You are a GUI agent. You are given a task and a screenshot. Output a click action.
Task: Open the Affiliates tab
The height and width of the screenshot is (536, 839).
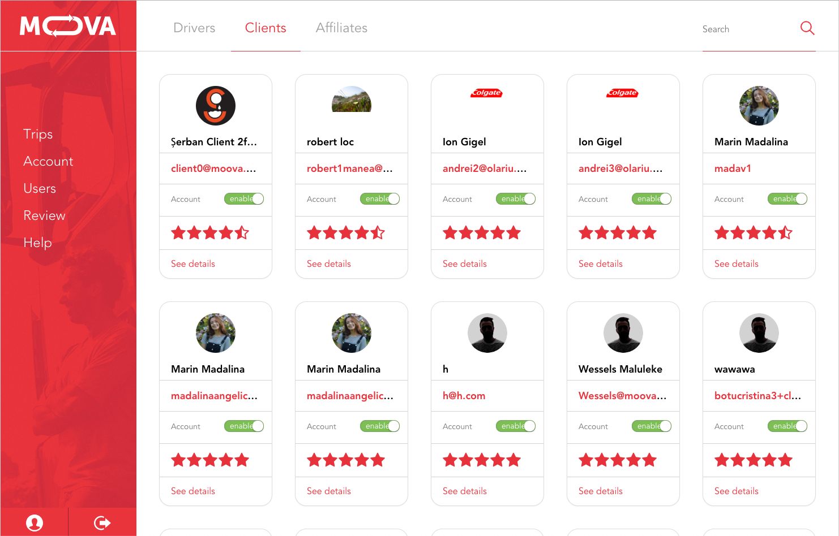point(341,28)
